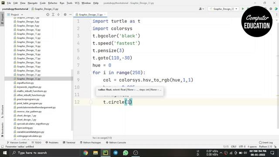Open Graphic_Design_10.py in project tree
Image resolution: width=279 pixels, height=157 pixels.
[29, 30]
